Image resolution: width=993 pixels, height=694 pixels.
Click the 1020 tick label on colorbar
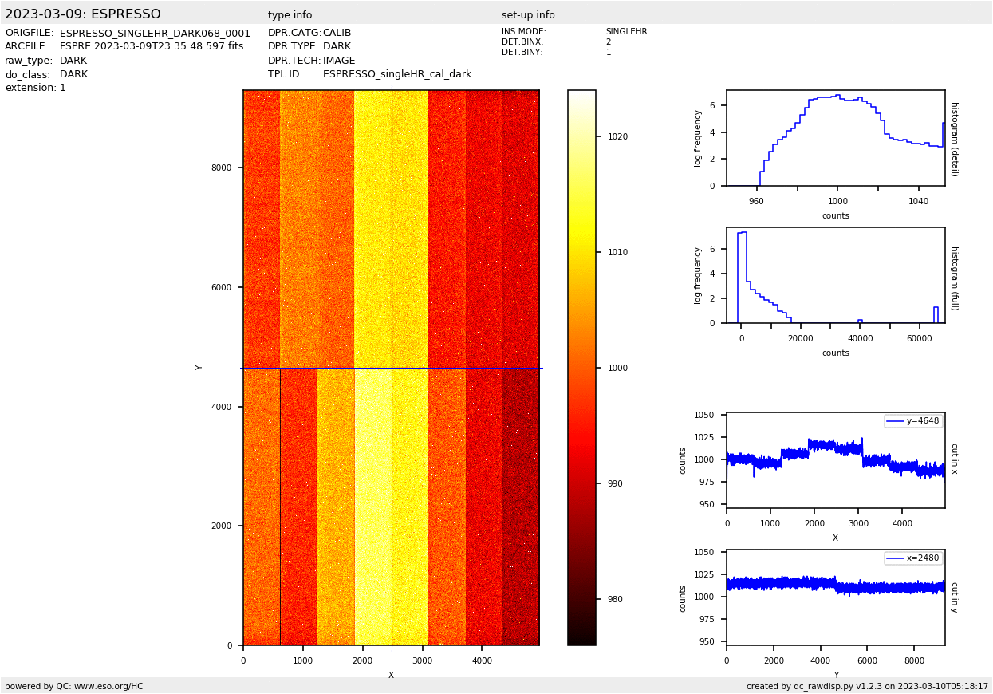coord(617,137)
